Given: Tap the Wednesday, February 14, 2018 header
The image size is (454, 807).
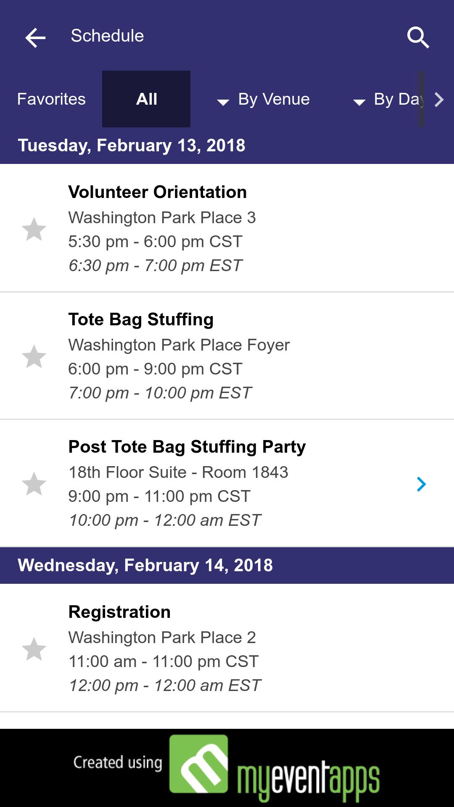Looking at the screenshot, I should point(145,565).
